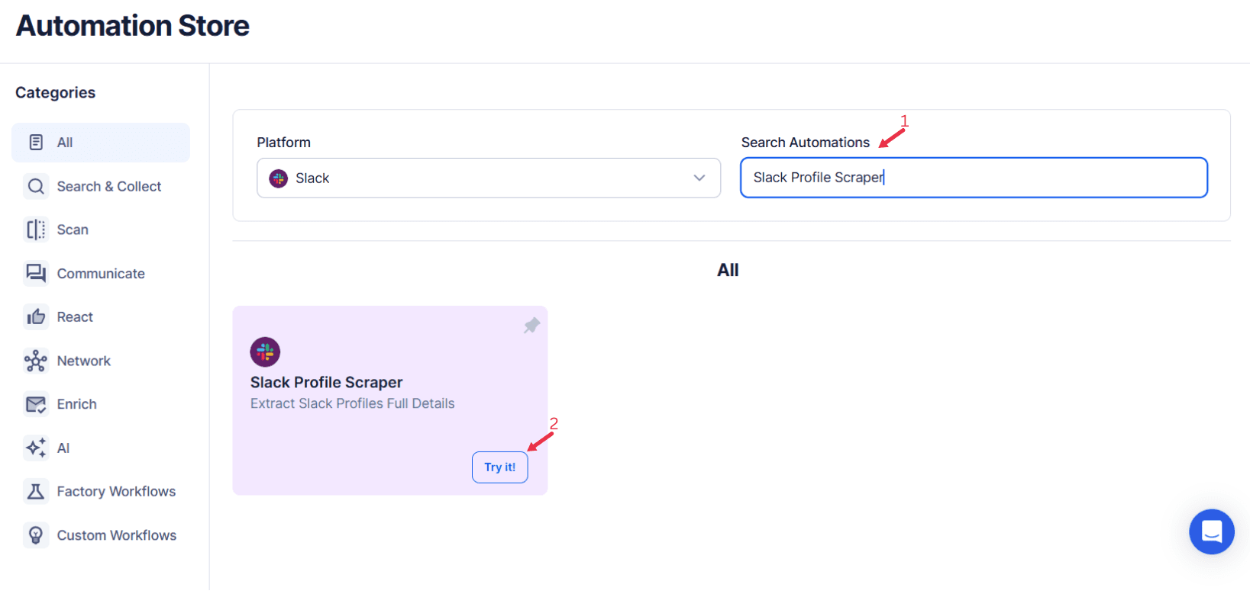Click the Factory Workflows flask icon
Image resolution: width=1250 pixels, height=594 pixels.
click(x=36, y=491)
